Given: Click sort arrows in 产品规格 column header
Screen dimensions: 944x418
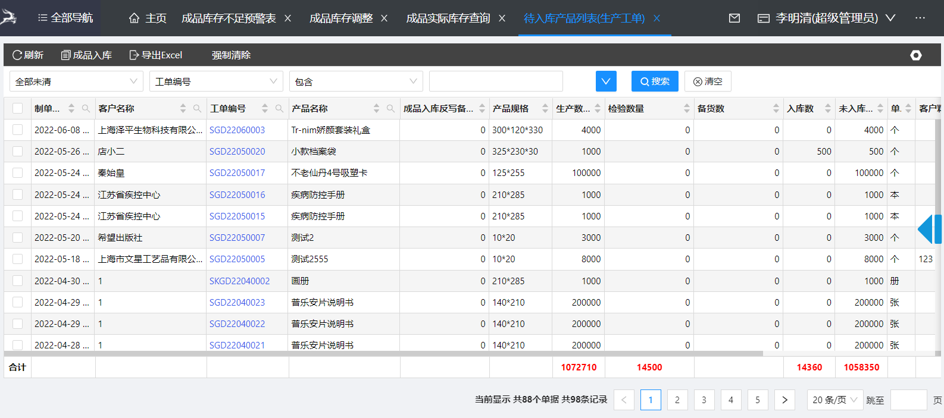Looking at the screenshot, I should tap(545, 109).
